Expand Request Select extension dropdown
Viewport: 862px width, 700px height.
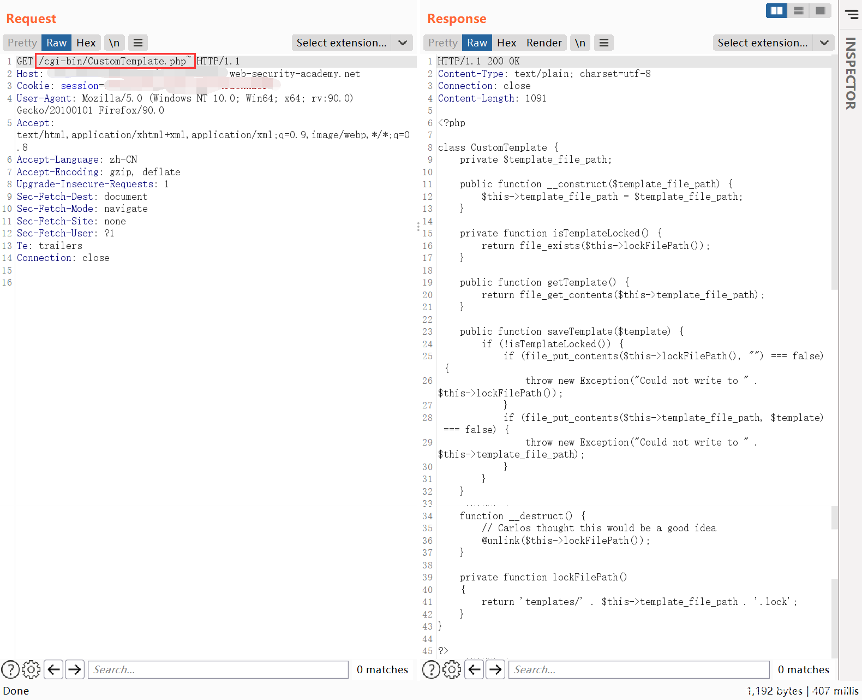[x=352, y=43]
